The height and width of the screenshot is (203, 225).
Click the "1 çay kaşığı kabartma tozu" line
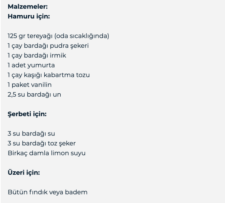[x=48, y=75]
